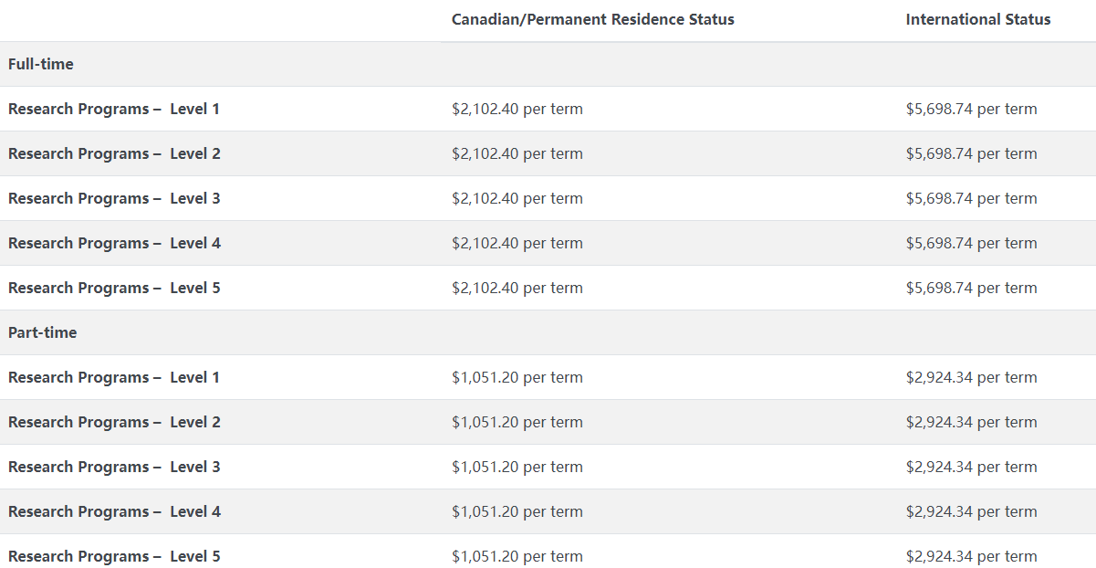This screenshot has width=1096, height=568.
Task: Click Full-time Research Programs Level 5 label
Action: (114, 288)
